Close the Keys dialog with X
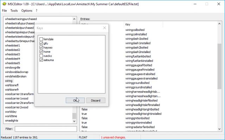Image resolution: width=225 pixels, height=140 pixels. tap(104, 28)
